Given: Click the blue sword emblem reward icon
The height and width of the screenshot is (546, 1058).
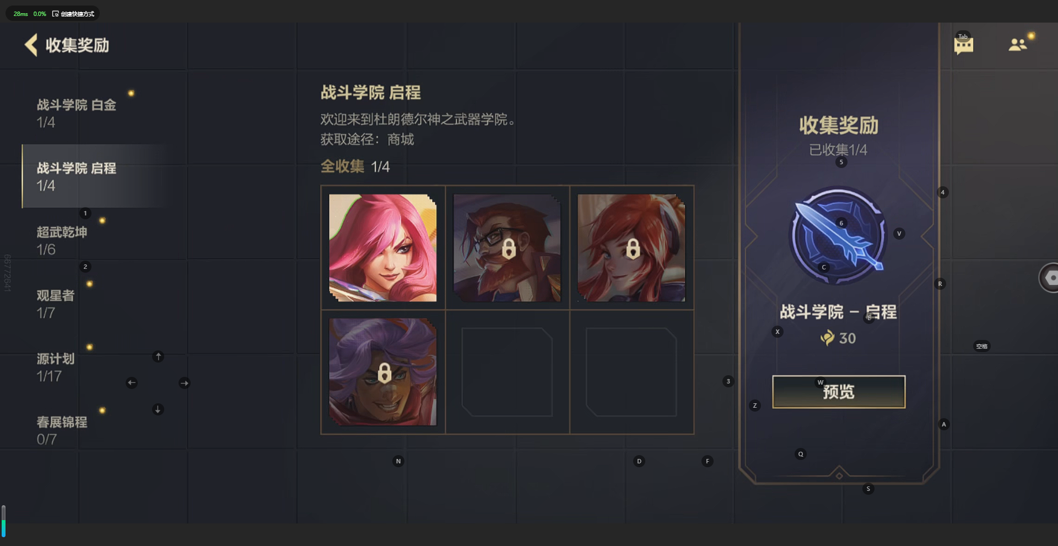Looking at the screenshot, I should coord(838,235).
